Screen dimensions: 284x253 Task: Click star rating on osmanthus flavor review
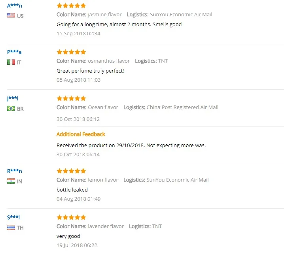click(x=71, y=52)
